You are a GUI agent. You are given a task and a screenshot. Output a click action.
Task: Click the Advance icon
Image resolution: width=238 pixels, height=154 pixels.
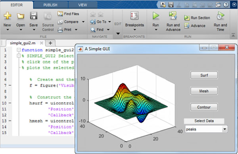[x=187, y=26]
